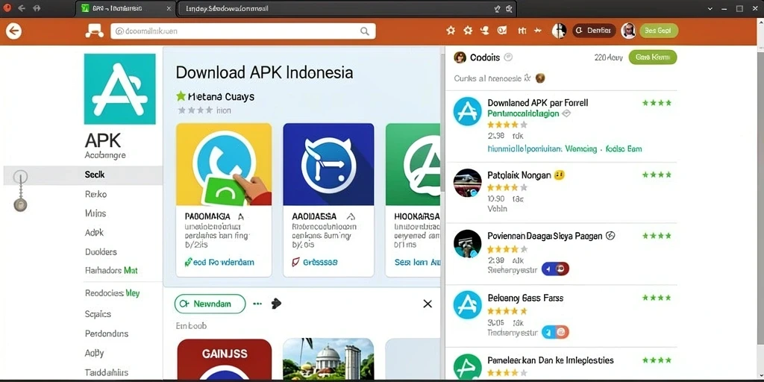
Task: Open the Patolaik Nongan app icon
Action: click(x=467, y=183)
